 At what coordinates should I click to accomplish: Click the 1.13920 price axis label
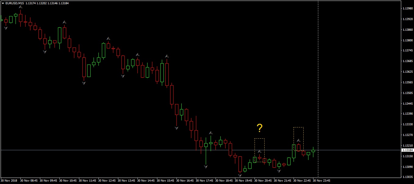[408, 19]
